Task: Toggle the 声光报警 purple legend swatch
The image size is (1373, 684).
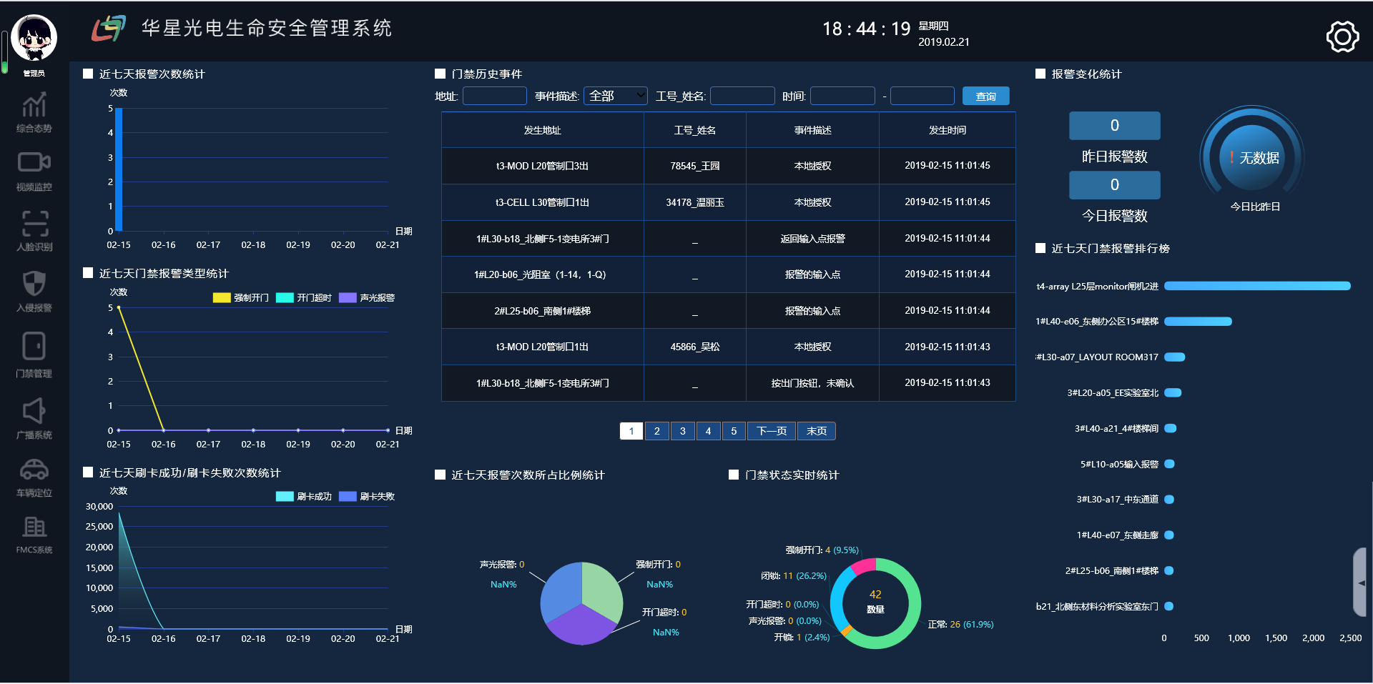Action: coord(348,297)
